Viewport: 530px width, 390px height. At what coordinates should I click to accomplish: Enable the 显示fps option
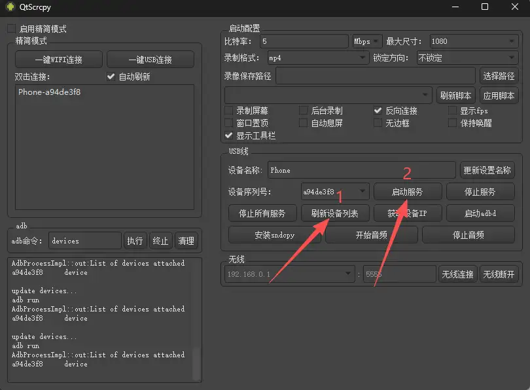click(x=451, y=110)
